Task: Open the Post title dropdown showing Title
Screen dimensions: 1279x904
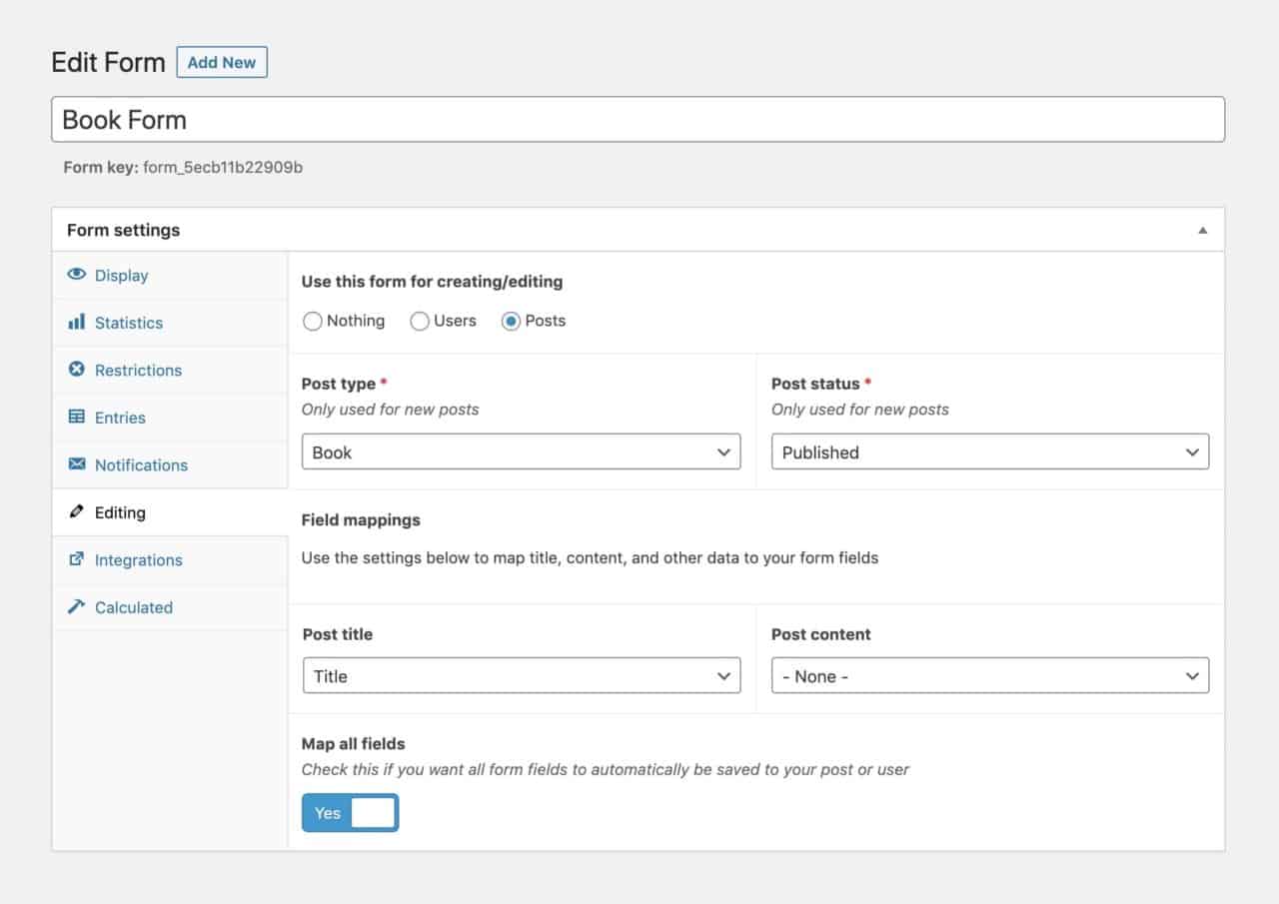Action: coord(521,675)
